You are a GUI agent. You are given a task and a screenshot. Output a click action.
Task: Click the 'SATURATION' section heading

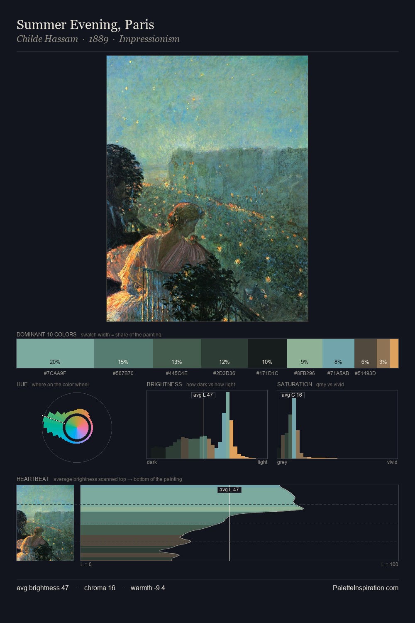(295, 384)
